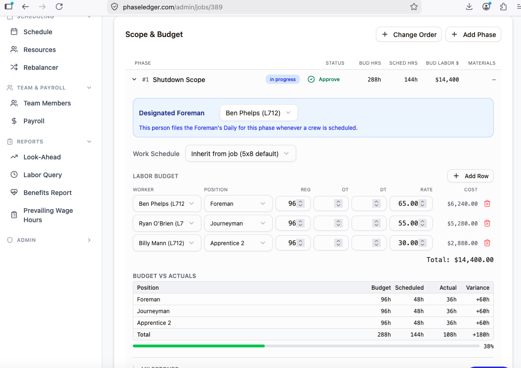The image size is (521, 368).
Task: Collapse the Shutdown Scope phase row
Action: pyautogui.click(x=134, y=79)
